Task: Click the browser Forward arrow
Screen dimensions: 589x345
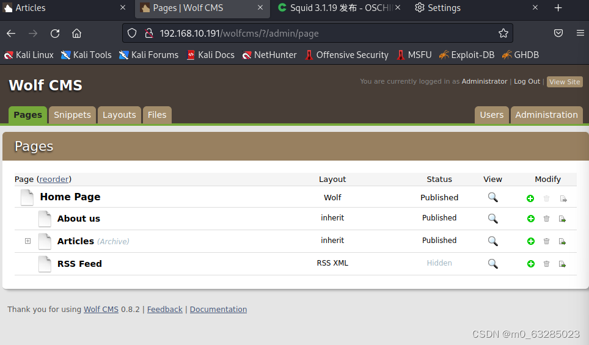Action: 33,34
